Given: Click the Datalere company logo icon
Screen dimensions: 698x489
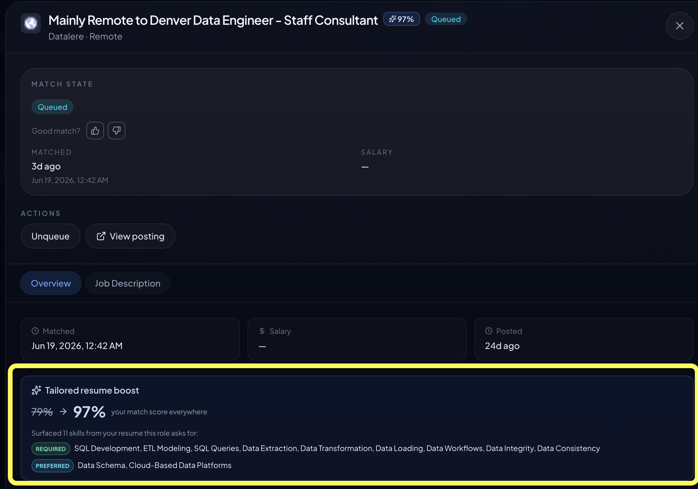Looking at the screenshot, I should (31, 23).
